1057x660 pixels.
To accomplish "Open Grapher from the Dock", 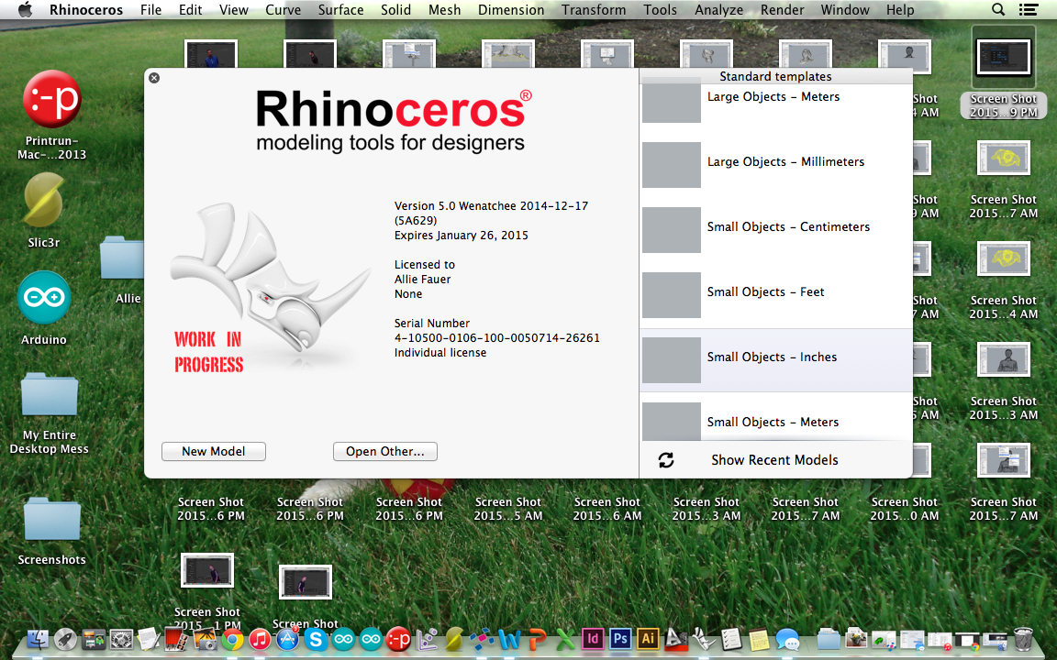I will click(x=427, y=640).
